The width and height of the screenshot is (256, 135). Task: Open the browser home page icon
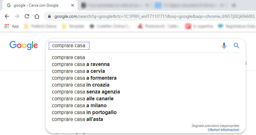tap(37, 16)
